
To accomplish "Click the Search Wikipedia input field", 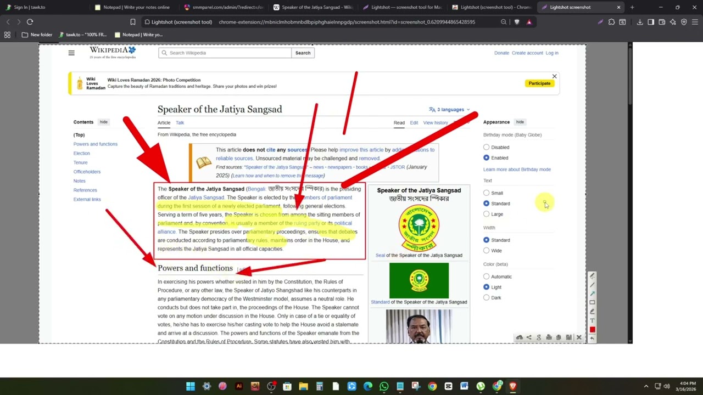I will [225, 53].
